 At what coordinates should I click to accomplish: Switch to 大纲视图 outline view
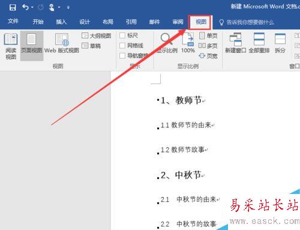[x=97, y=36]
